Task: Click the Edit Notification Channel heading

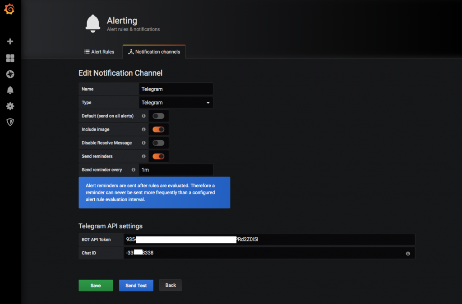Action: pos(120,73)
